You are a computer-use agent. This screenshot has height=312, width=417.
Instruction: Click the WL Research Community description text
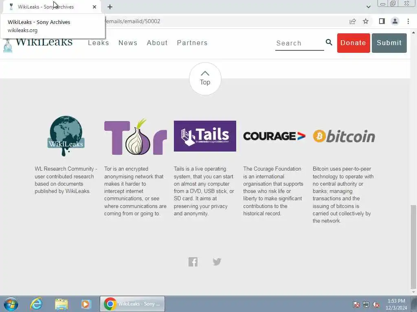[66, 180]
